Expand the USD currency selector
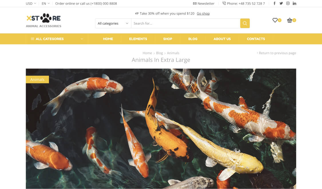This screenshot has width=322, height=189. point(31,3)
